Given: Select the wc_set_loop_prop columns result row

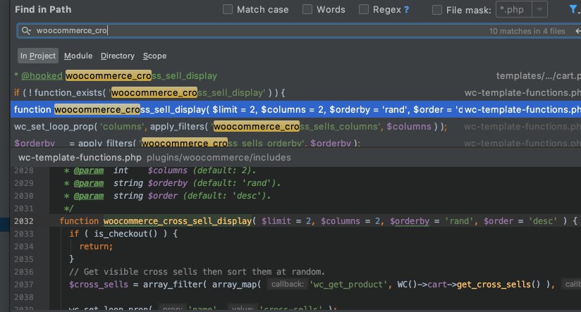Looking at the screenshot, I should point(295,127).
